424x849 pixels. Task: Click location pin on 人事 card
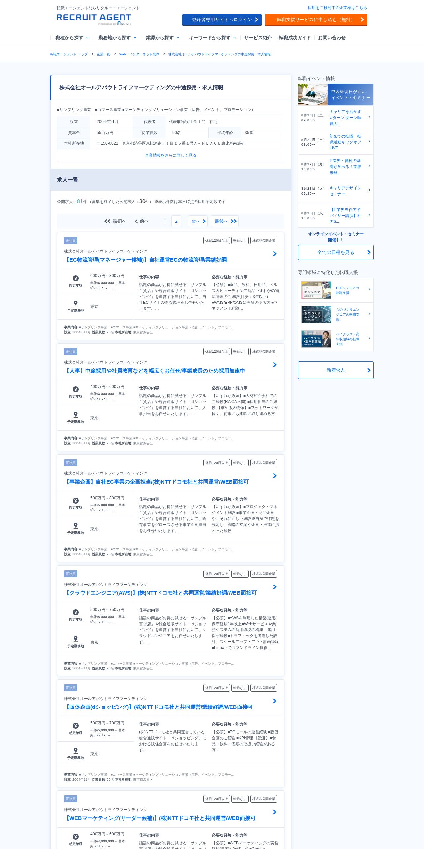(x=76, y=414)
